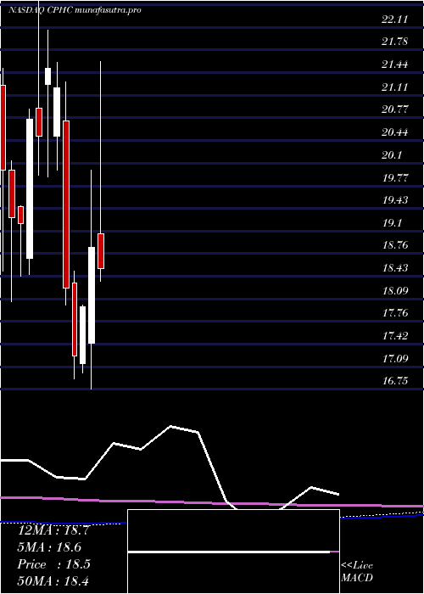Click the 22.11 price axis label

[394, 20]
